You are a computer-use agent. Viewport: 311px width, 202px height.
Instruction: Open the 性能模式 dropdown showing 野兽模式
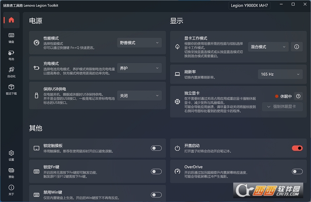click(139, 43)
